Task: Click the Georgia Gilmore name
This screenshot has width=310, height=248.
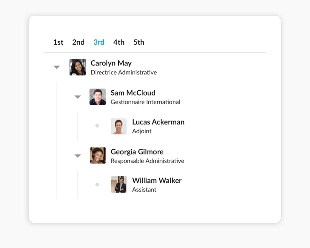Action: coord(137,152)
